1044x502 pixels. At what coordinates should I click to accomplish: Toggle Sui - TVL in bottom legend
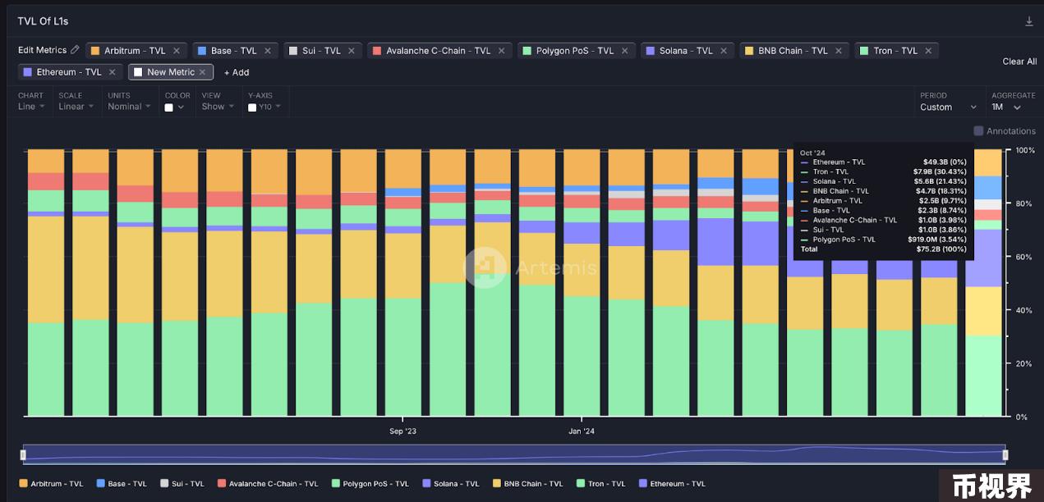[182, 484]
